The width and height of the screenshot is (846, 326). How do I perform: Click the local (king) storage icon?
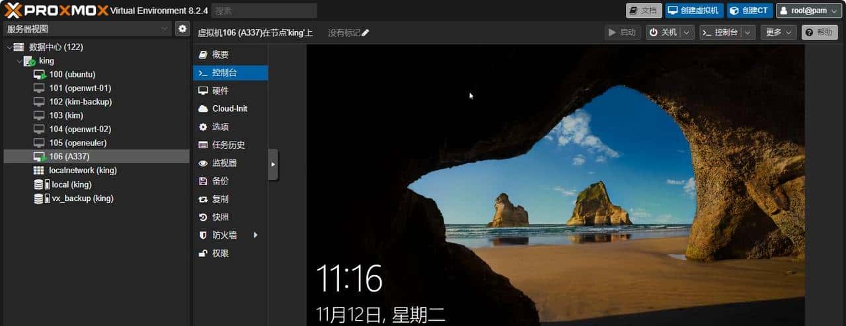point(41,184)
